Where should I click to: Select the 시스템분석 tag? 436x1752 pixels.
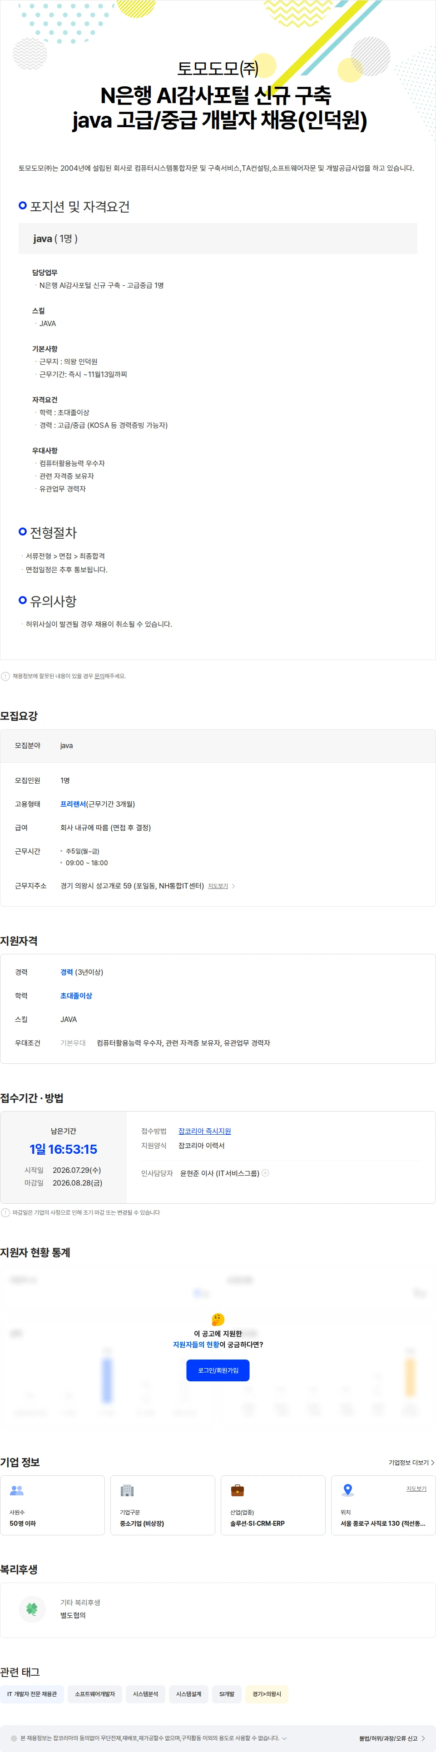click(x=145, y=1693)
